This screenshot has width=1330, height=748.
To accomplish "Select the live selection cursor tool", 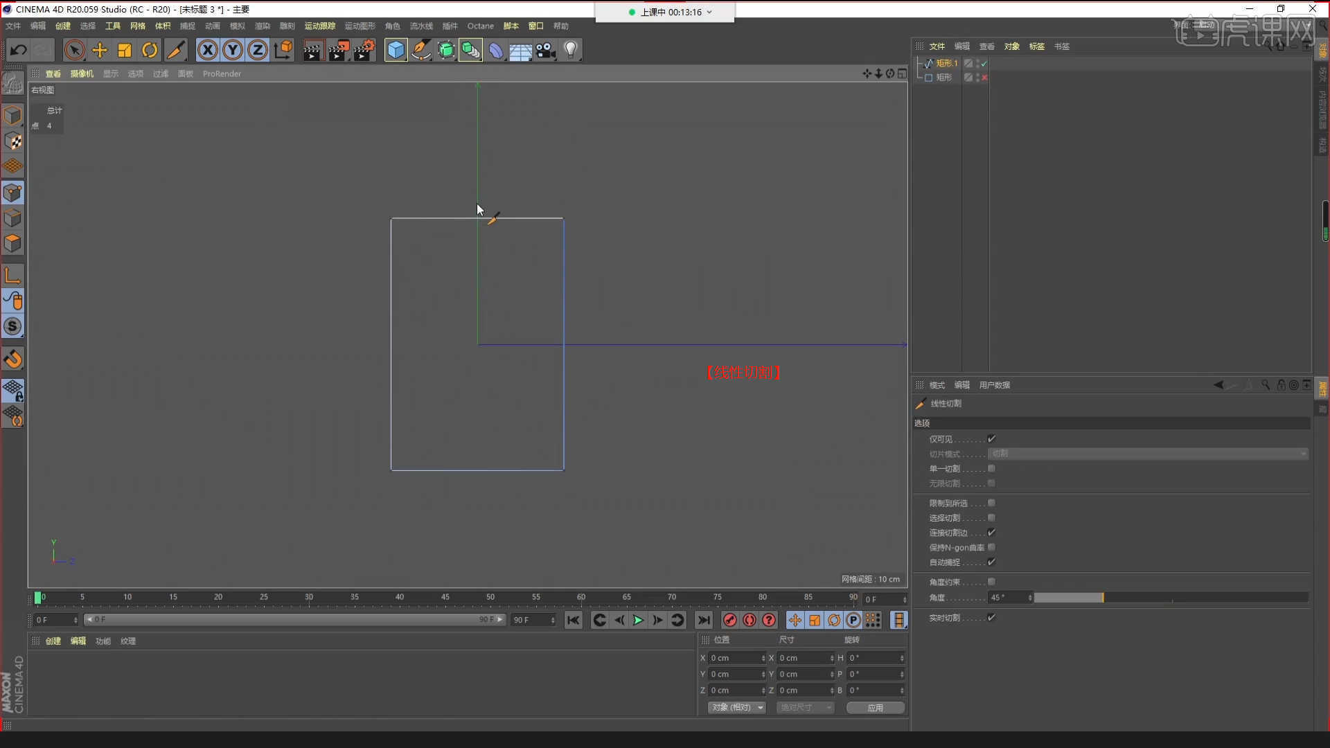I will tap(74, 50).
